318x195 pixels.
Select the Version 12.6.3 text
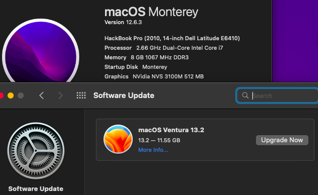coord(123,22)
